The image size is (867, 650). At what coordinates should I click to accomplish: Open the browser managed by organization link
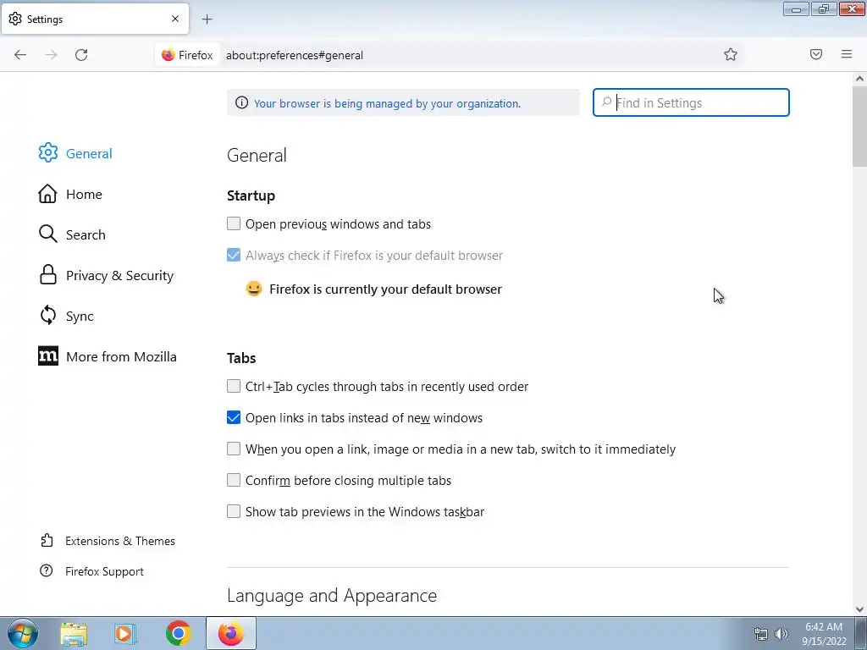[387, 103]
